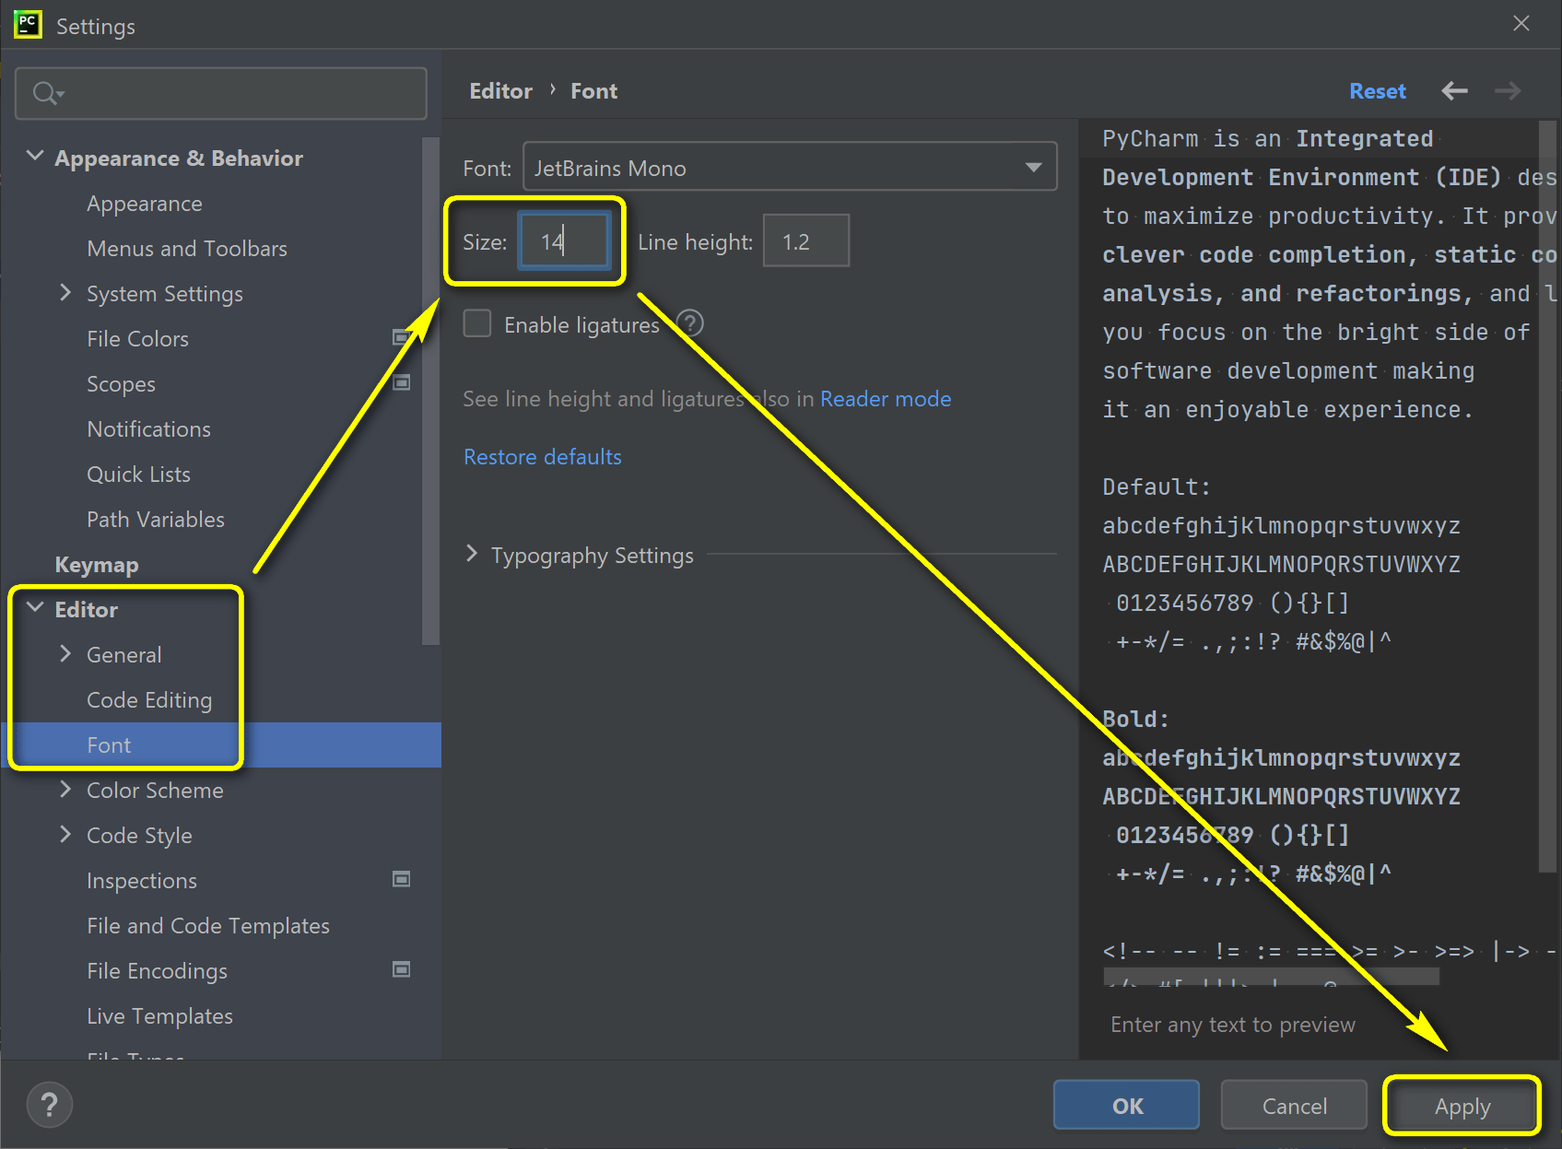
Task: Click 'Enter any text to preview' hint
Action: (1233, 1025)
